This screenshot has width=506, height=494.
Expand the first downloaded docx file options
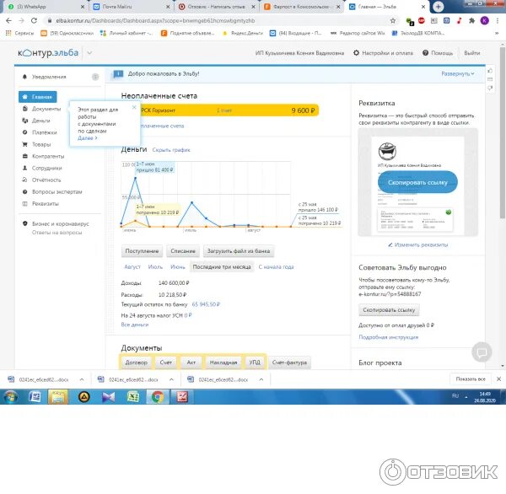pos(82,379)
